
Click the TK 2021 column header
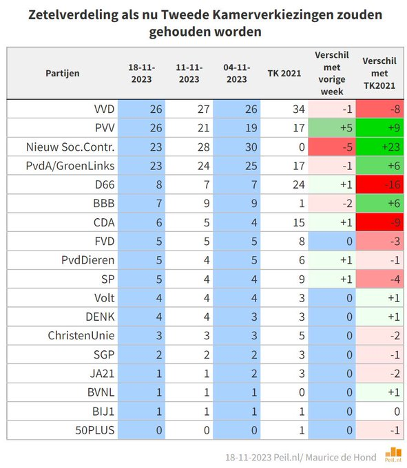284,73
